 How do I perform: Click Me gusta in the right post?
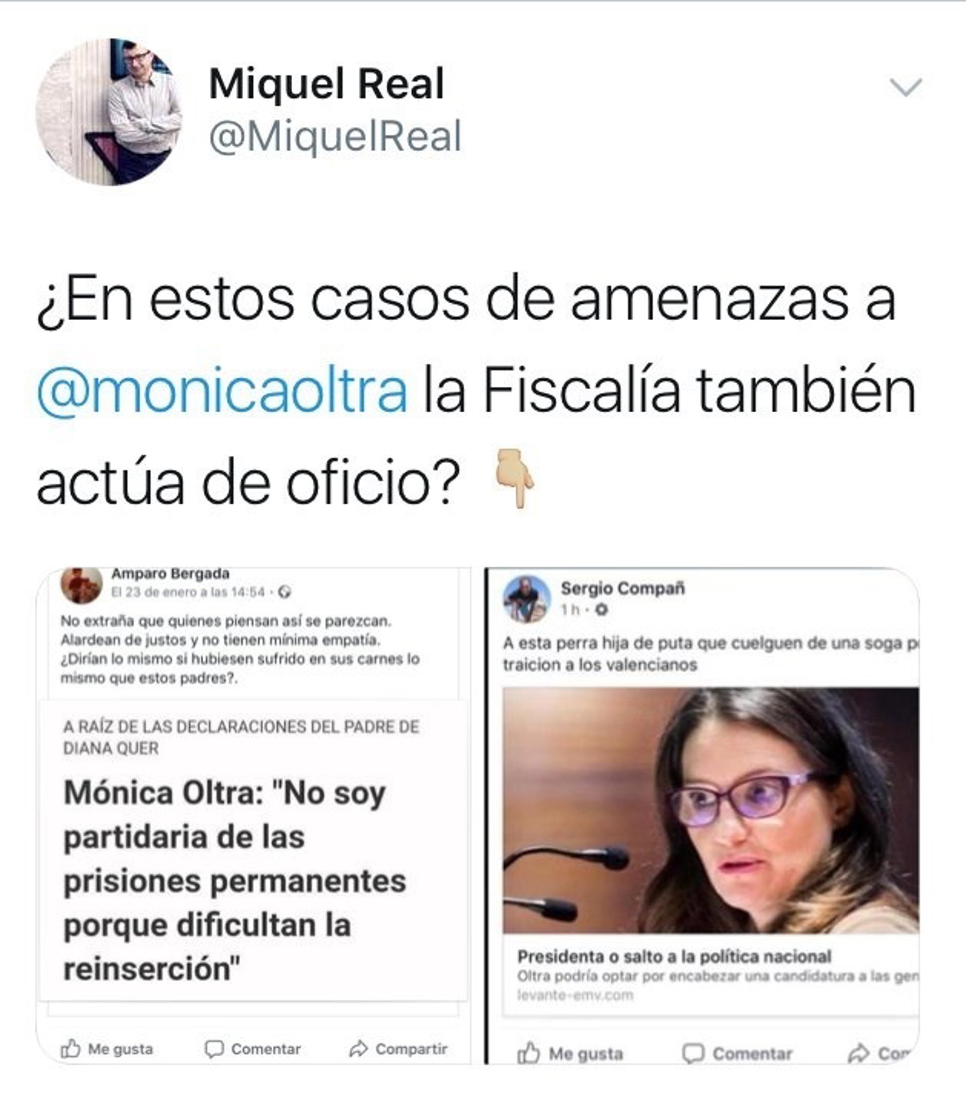click(x=570, y=1054)
